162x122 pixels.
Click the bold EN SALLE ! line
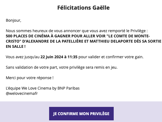click(x=16, y=46)
